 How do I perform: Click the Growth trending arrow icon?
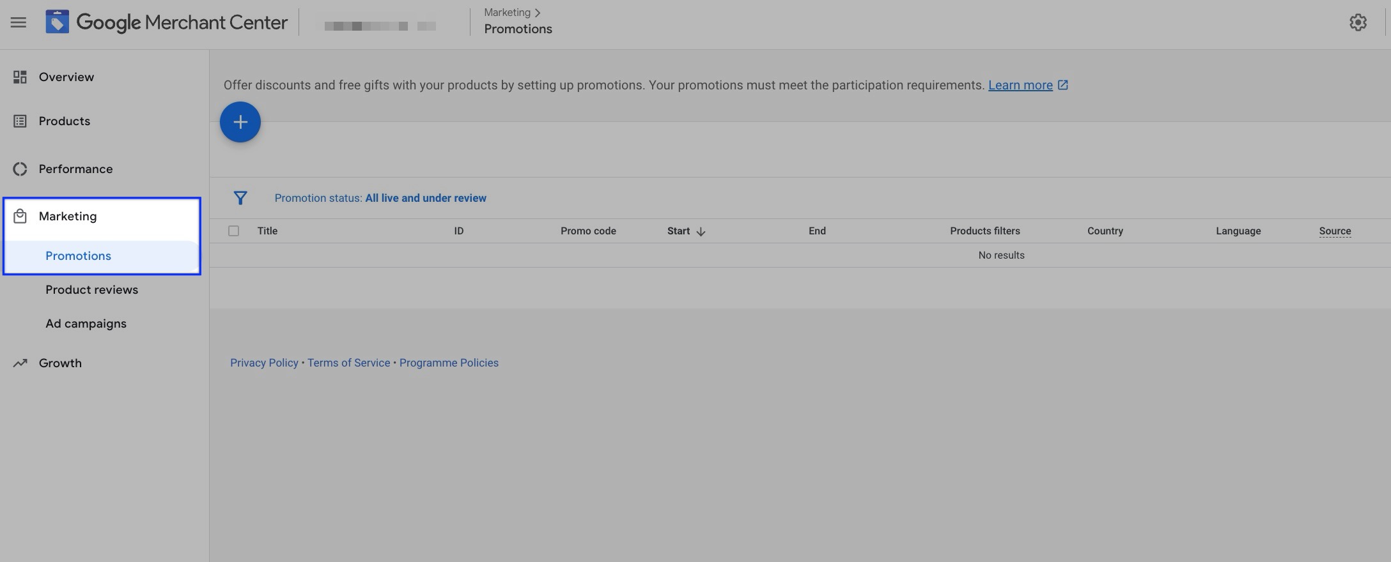click(20, 363)
